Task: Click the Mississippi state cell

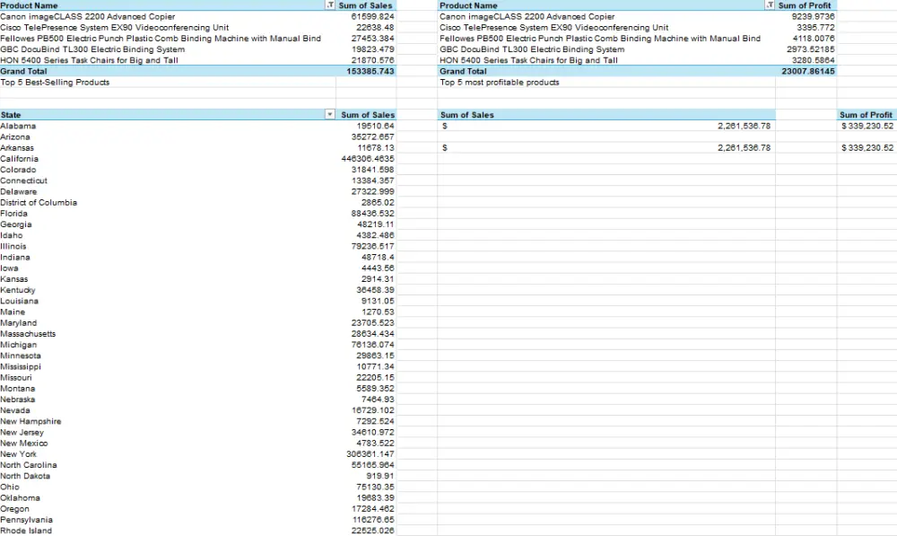Action: pyautogui.click(x=21, y=366)
